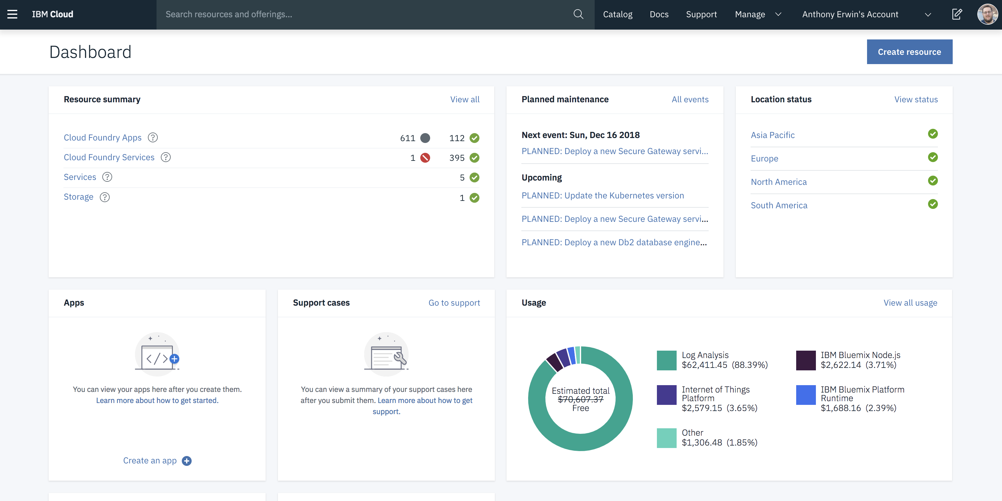Select Anthony Erwin's Account
The height and width of the screenshot is (501, 1002).
850,14
